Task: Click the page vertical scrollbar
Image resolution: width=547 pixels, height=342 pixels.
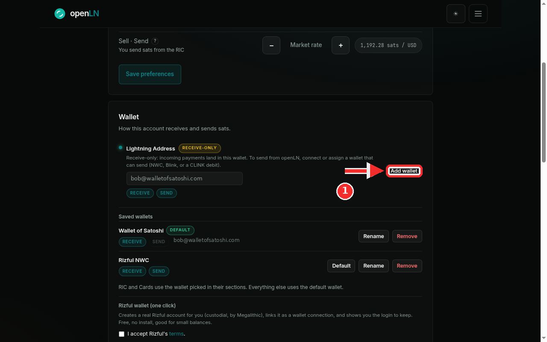Action: click(544, 112)
